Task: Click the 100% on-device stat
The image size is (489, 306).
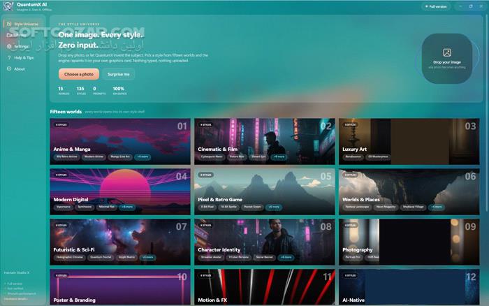Action: pos(119,91)
